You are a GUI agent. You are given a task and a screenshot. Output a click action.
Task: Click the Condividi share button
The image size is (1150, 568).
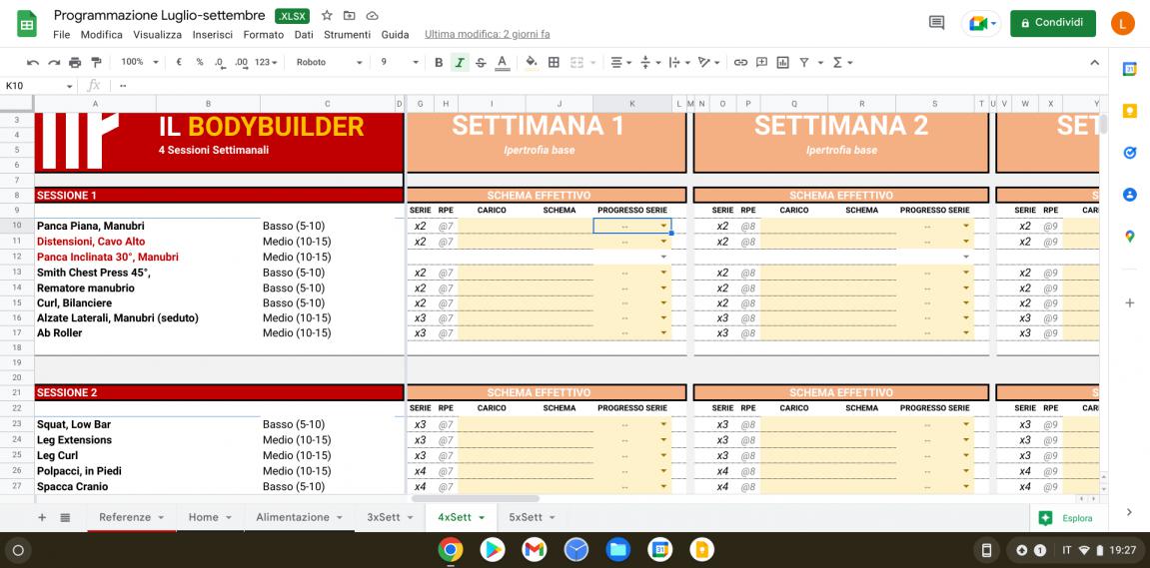point(1052,23)
